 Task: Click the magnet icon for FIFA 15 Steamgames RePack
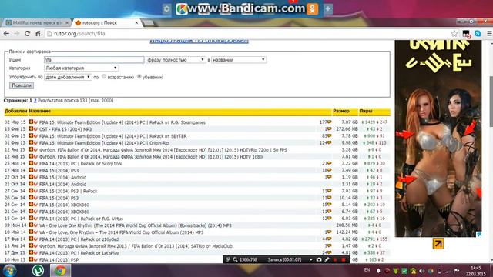(35, 122)
